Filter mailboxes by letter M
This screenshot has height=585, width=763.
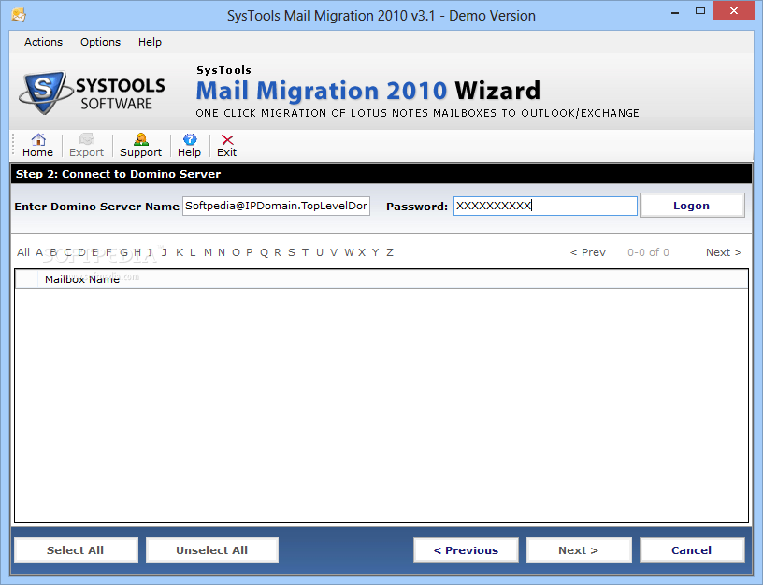click(208, 252)
